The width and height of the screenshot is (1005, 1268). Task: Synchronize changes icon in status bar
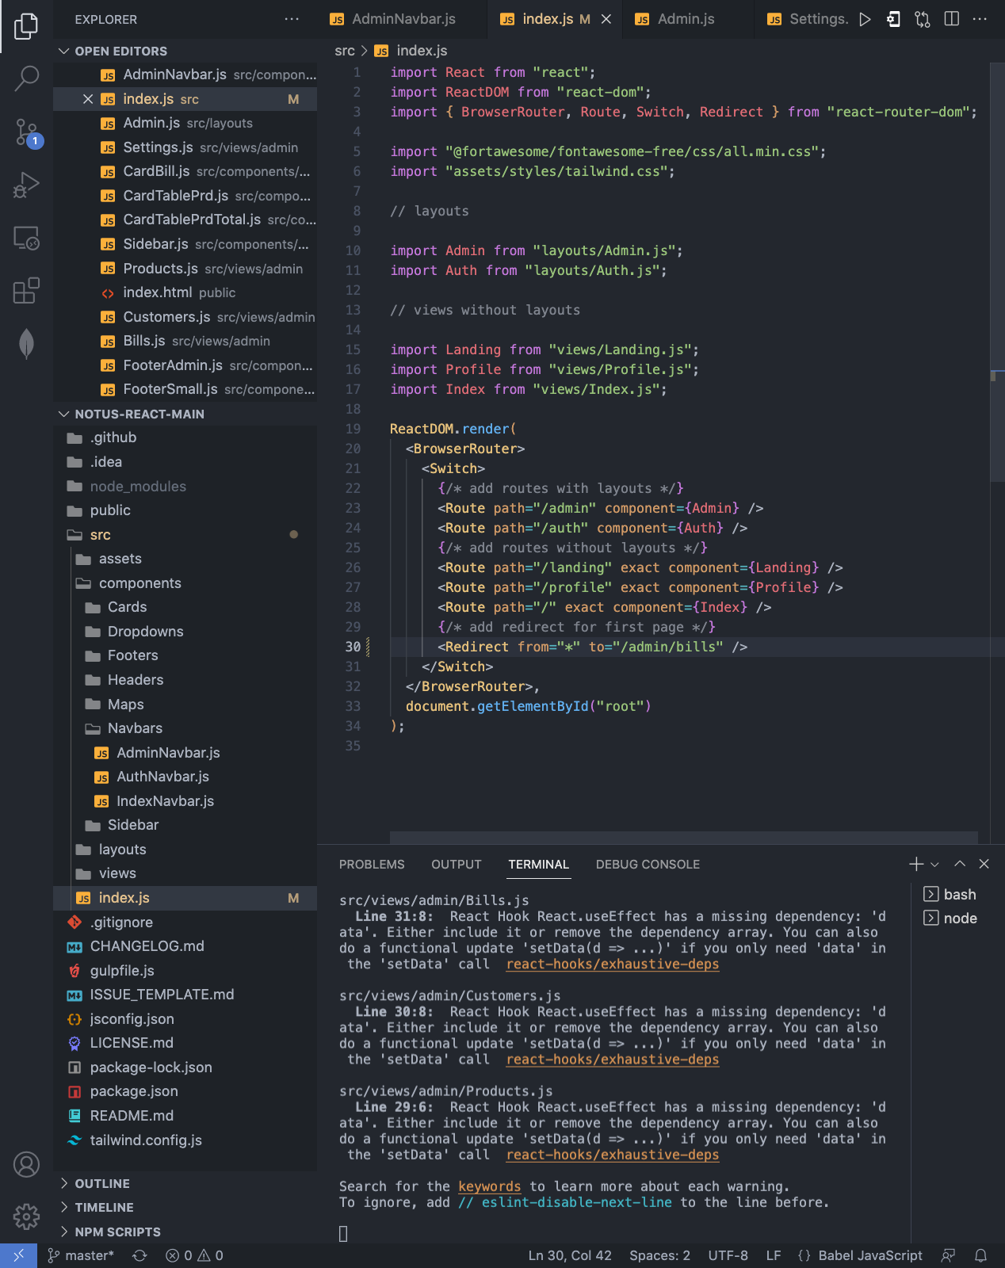[139, 1255]
